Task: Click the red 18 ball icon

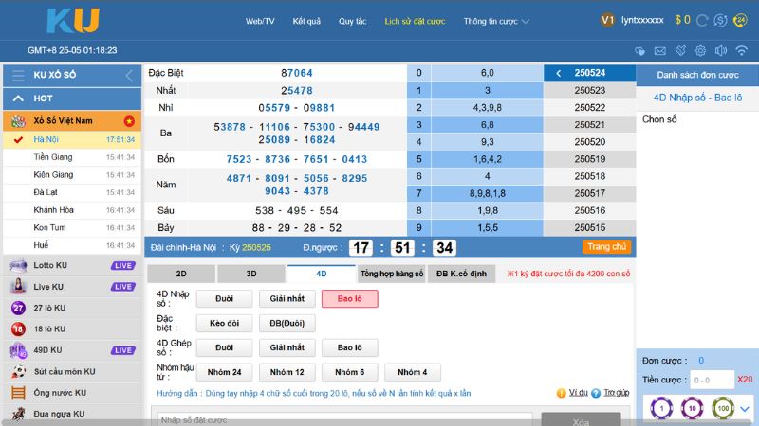Action: [18, 328]
